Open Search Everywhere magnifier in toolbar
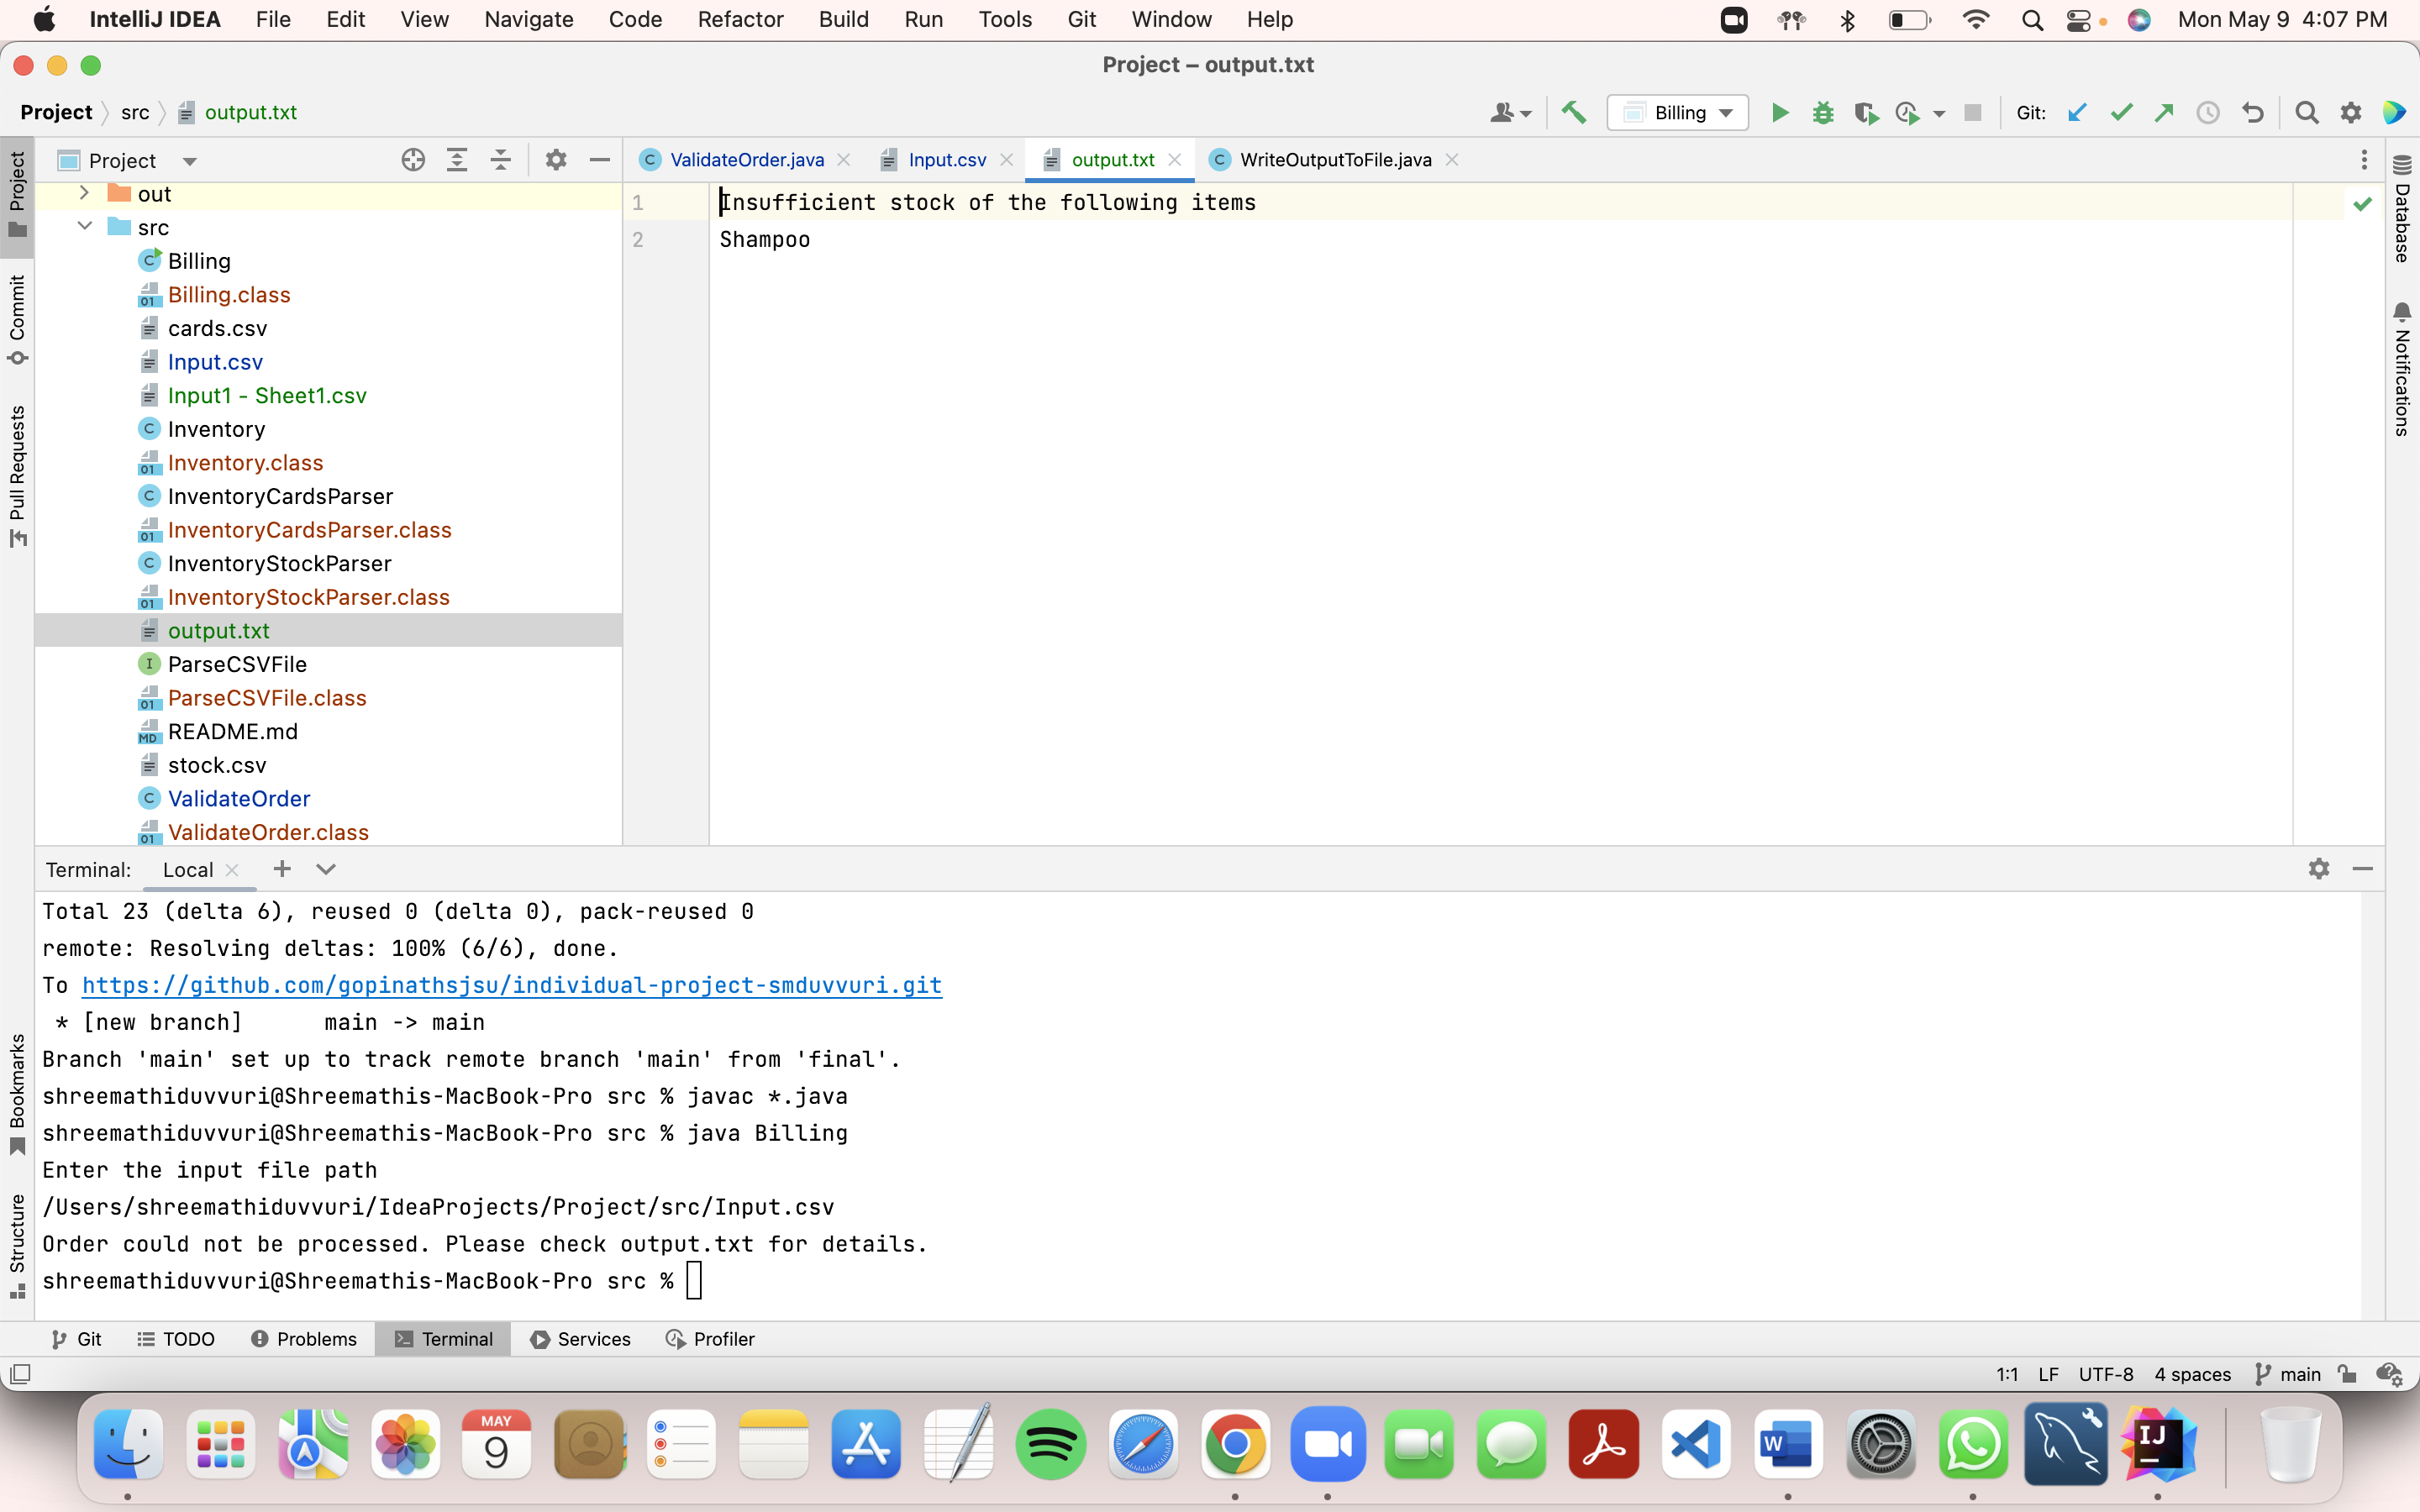Image resolution: width=2420 pixels, height=1512 pixels. coord(2307,113)
